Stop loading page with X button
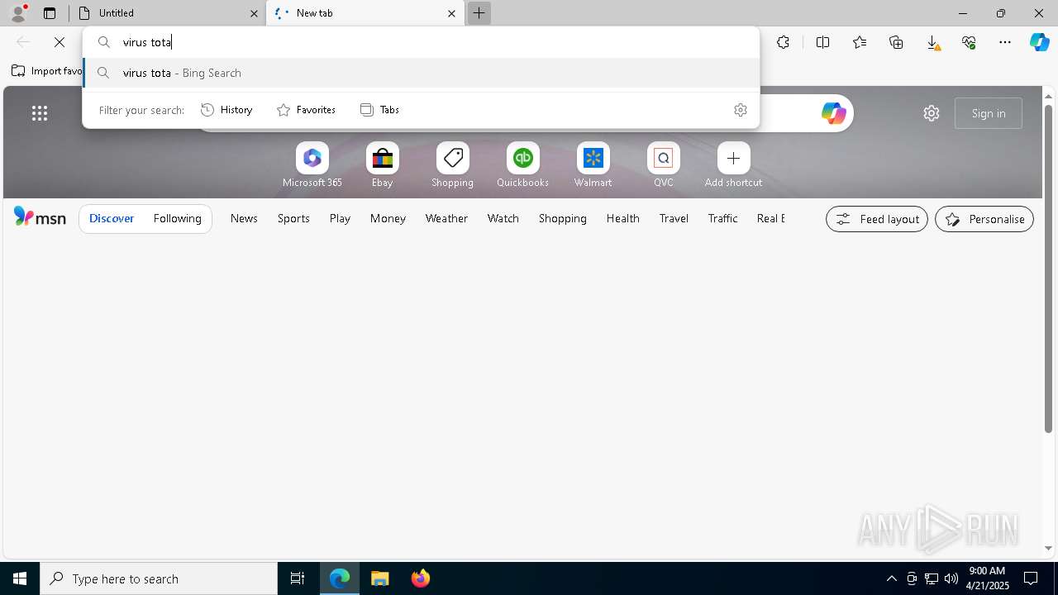This screenshot has width=1058, height=595. tap(60, 42)
